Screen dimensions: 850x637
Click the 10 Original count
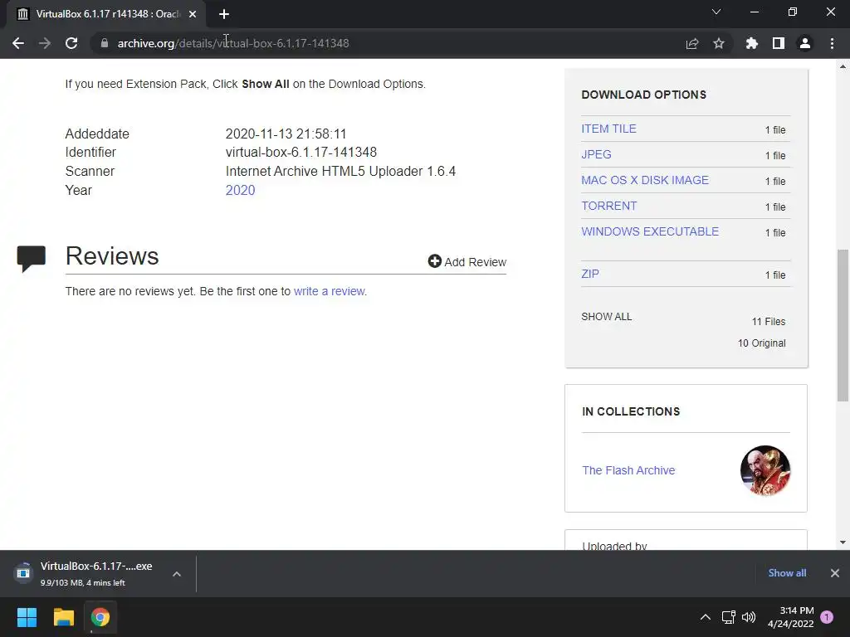pos(762,343)
